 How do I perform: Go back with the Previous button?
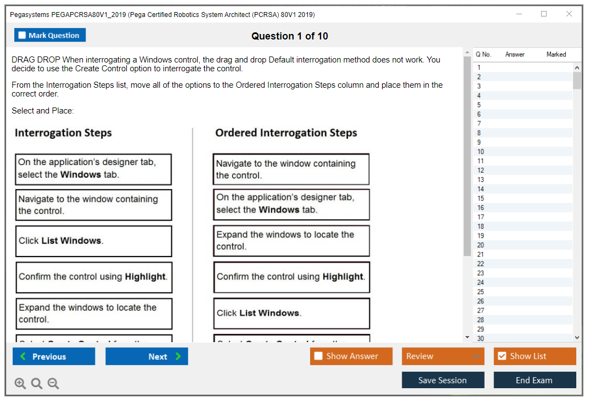click(x=53, y=356)
